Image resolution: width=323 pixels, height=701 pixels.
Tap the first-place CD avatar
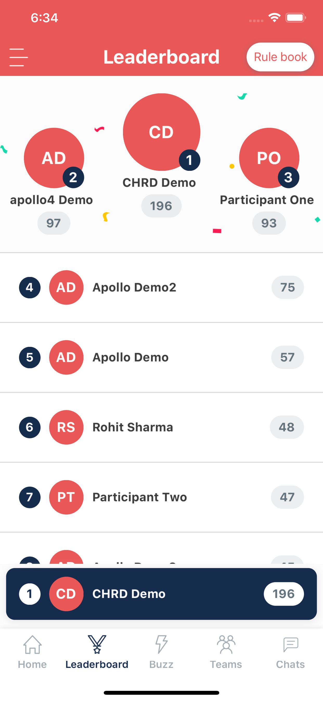[161, 132]
